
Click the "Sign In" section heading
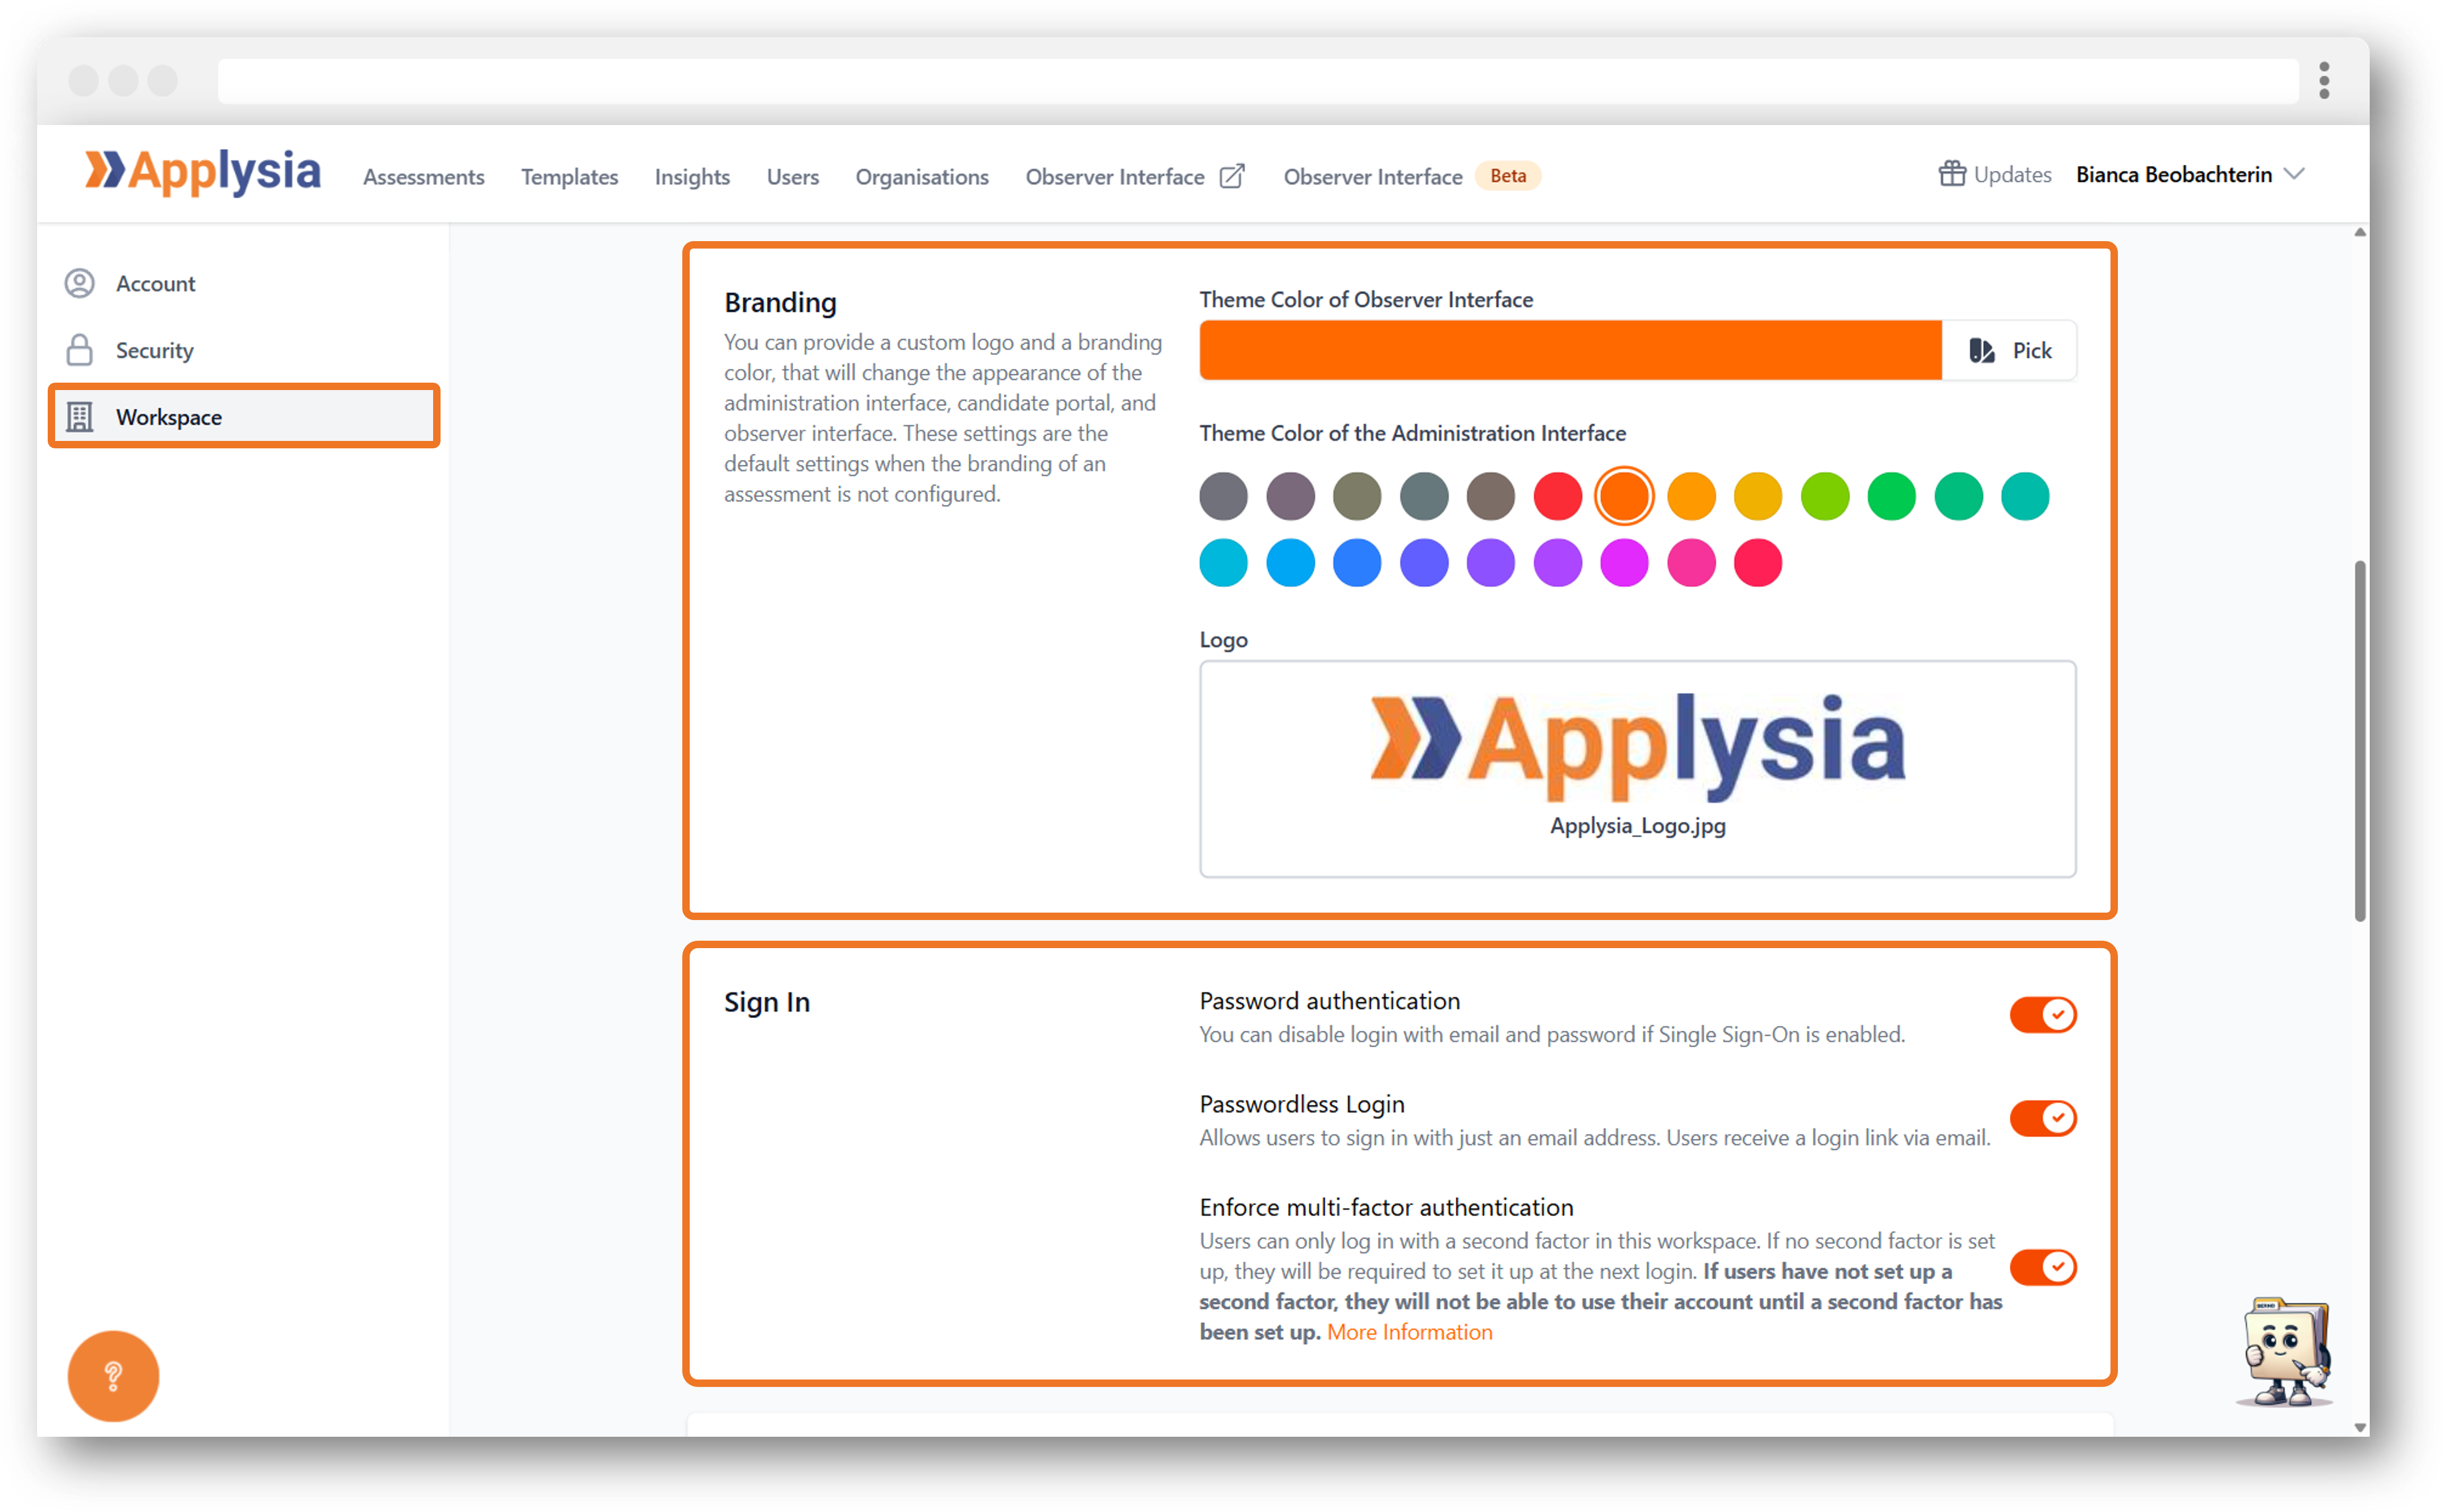tap(767, 1002)
